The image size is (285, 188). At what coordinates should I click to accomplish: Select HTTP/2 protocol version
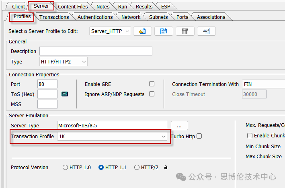(x=137, y=167)
